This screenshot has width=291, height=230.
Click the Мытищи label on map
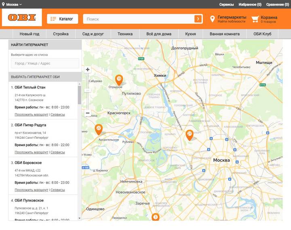pos(264,63)
